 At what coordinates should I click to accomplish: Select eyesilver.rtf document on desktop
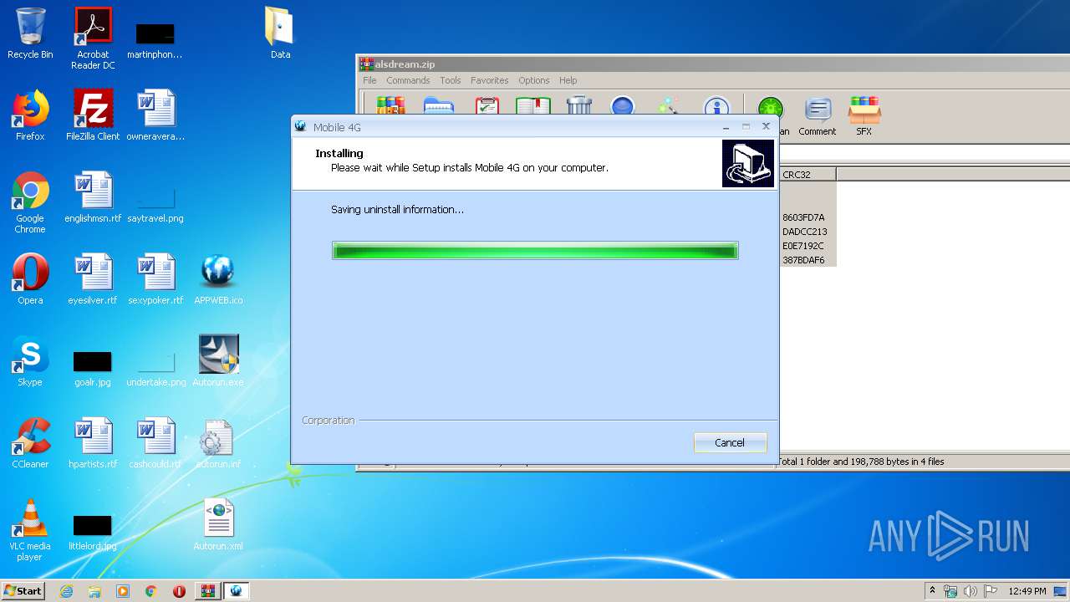pyautogui.click(x=93, y=279)
